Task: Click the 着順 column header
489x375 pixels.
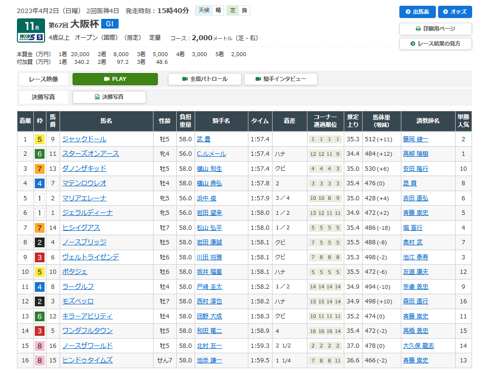Action: click(x=25, y=121)
